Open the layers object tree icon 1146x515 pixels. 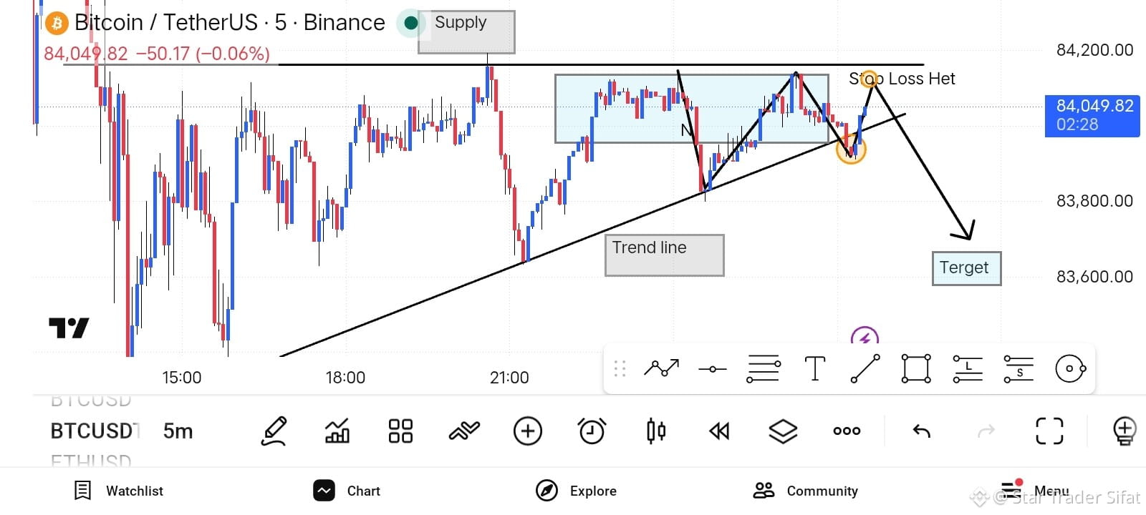coord(783,431)
